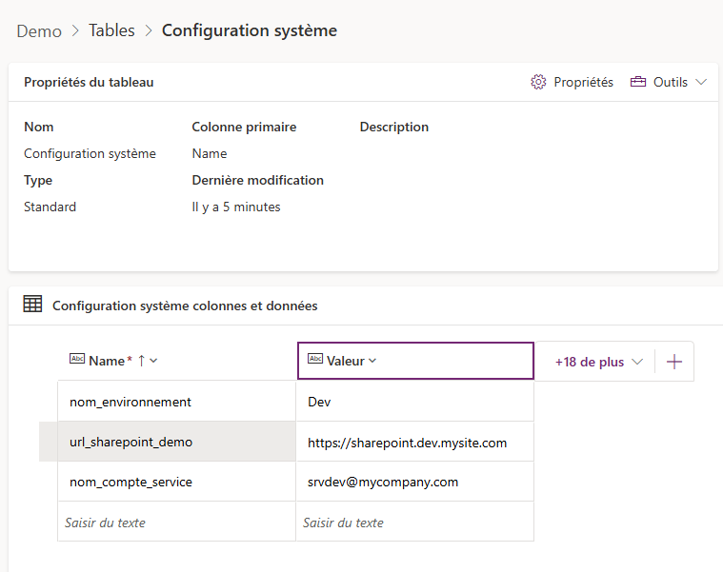Select the url_sharepoint_demo cell
This screenshot has height=572, width=723.
click(176, 442)
